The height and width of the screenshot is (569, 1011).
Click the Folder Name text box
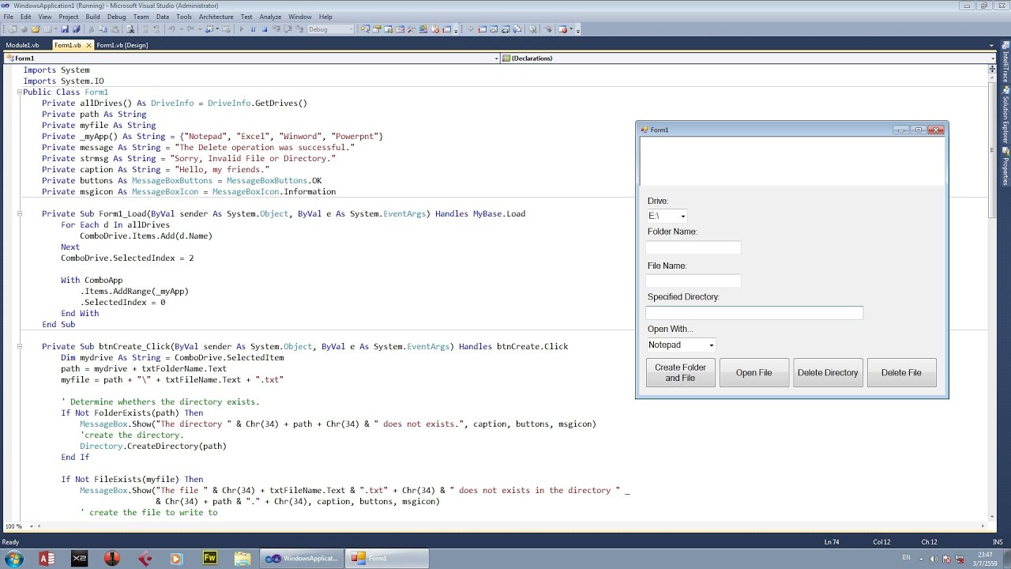pyautogui.click(x=693, y=247)
